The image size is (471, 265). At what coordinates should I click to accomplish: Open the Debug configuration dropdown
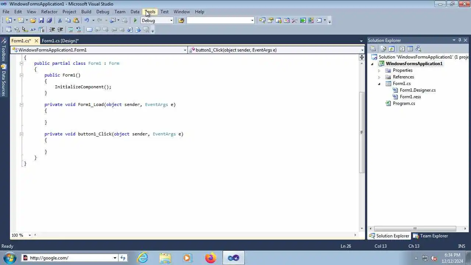(x=171, y=21)
